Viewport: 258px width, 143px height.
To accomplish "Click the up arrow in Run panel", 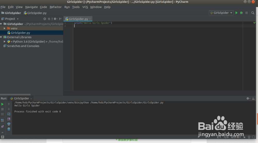I will click(9, 104).
